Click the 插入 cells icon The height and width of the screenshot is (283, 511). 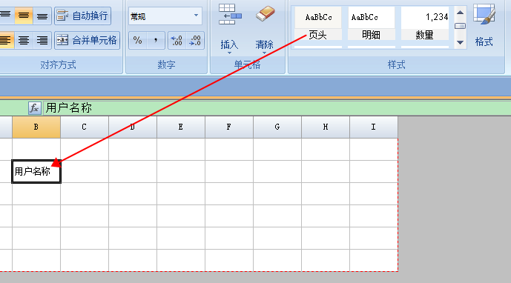tap(230, 14)
